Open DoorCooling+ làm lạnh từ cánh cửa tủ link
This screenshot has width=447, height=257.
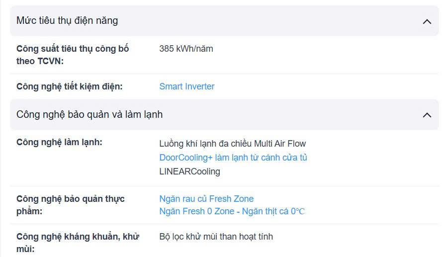click(x=233, y=158)
